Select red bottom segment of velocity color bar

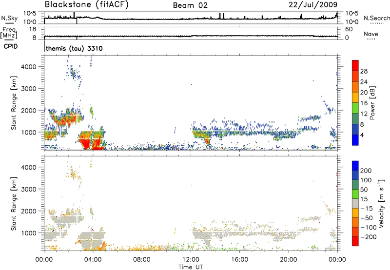pyautogui.click(x=355, y=241)
